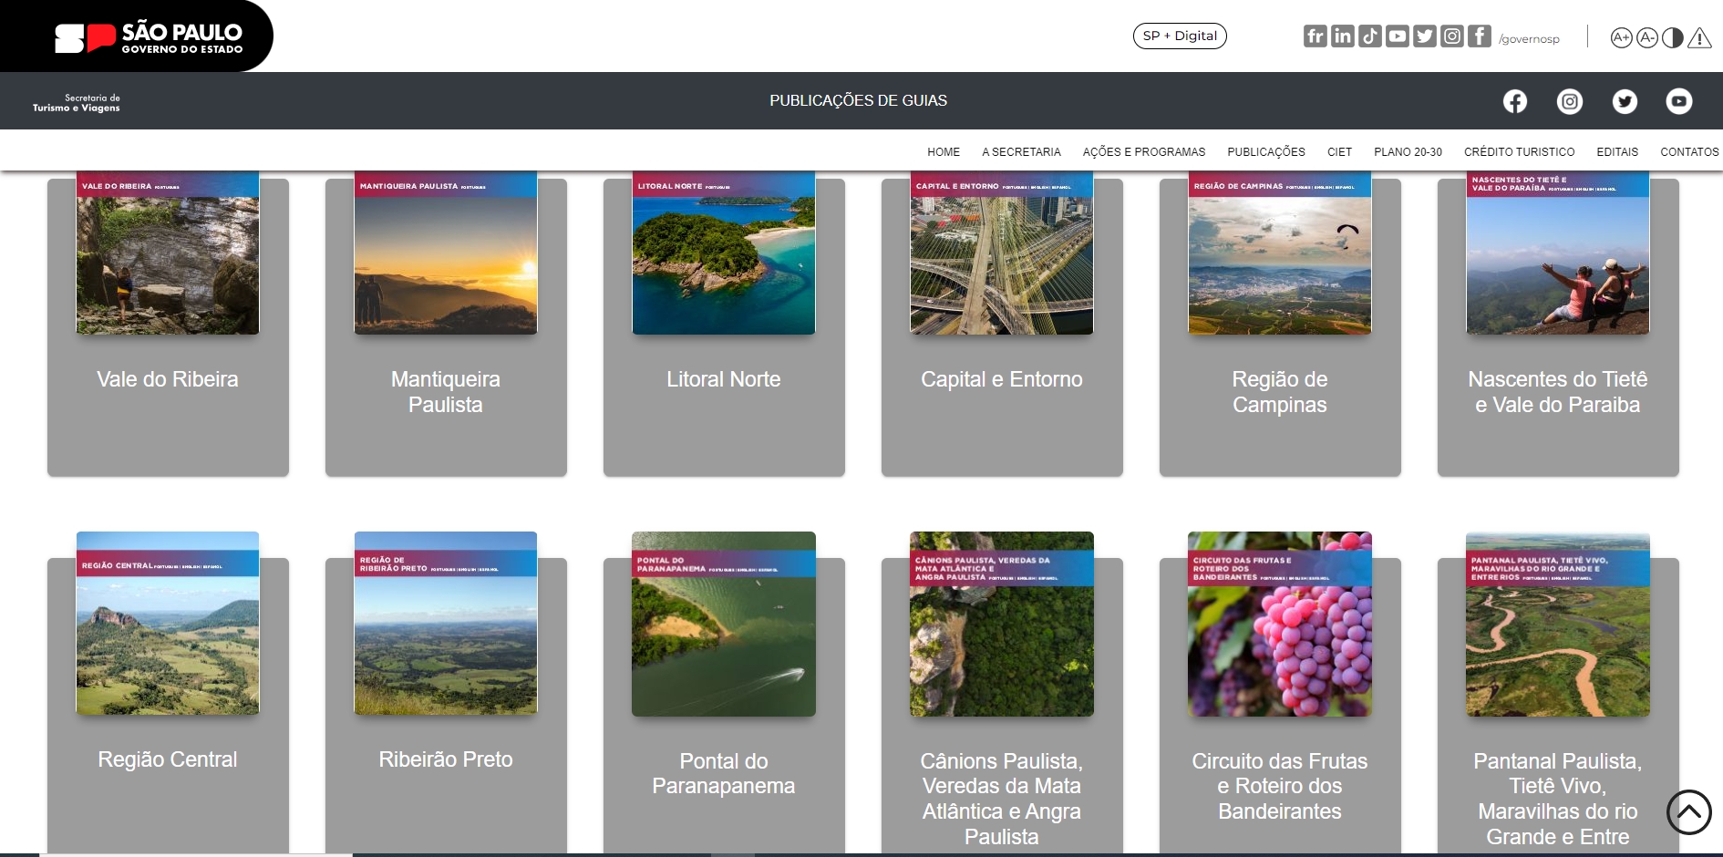Open the A SECRETARIA menu
This screenshot has width=1723, height=857.
click(1021, 152)
